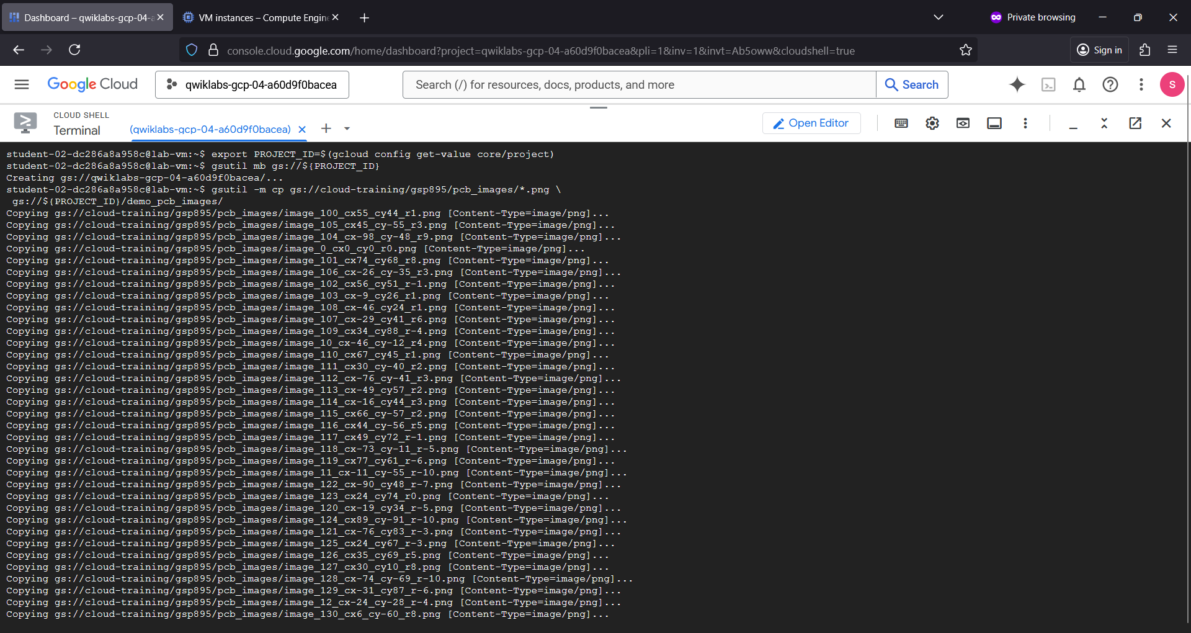Click the Cloud Shell terminal logo icon
Image resolution: width=1191 pixels, height=633 pixels.
(x=25, y=123)
